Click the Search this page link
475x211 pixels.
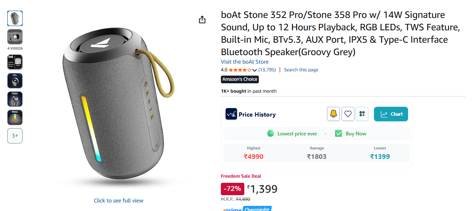pos(301,70)
